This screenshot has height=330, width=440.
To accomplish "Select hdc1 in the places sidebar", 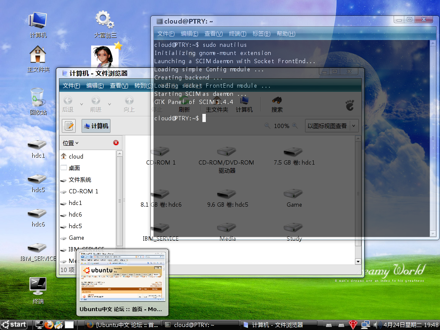I will (x=88, y=203).
